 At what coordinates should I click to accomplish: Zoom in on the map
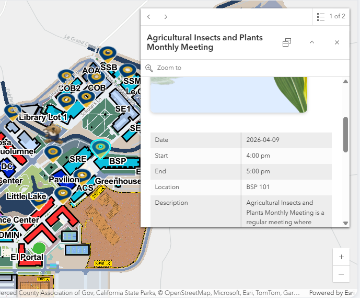(x=341, y=257)
